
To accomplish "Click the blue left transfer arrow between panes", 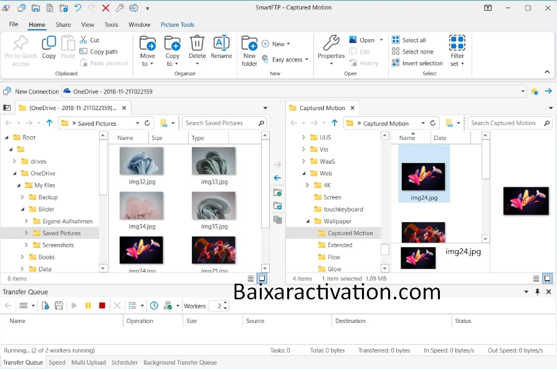I will tap(277, 178).
